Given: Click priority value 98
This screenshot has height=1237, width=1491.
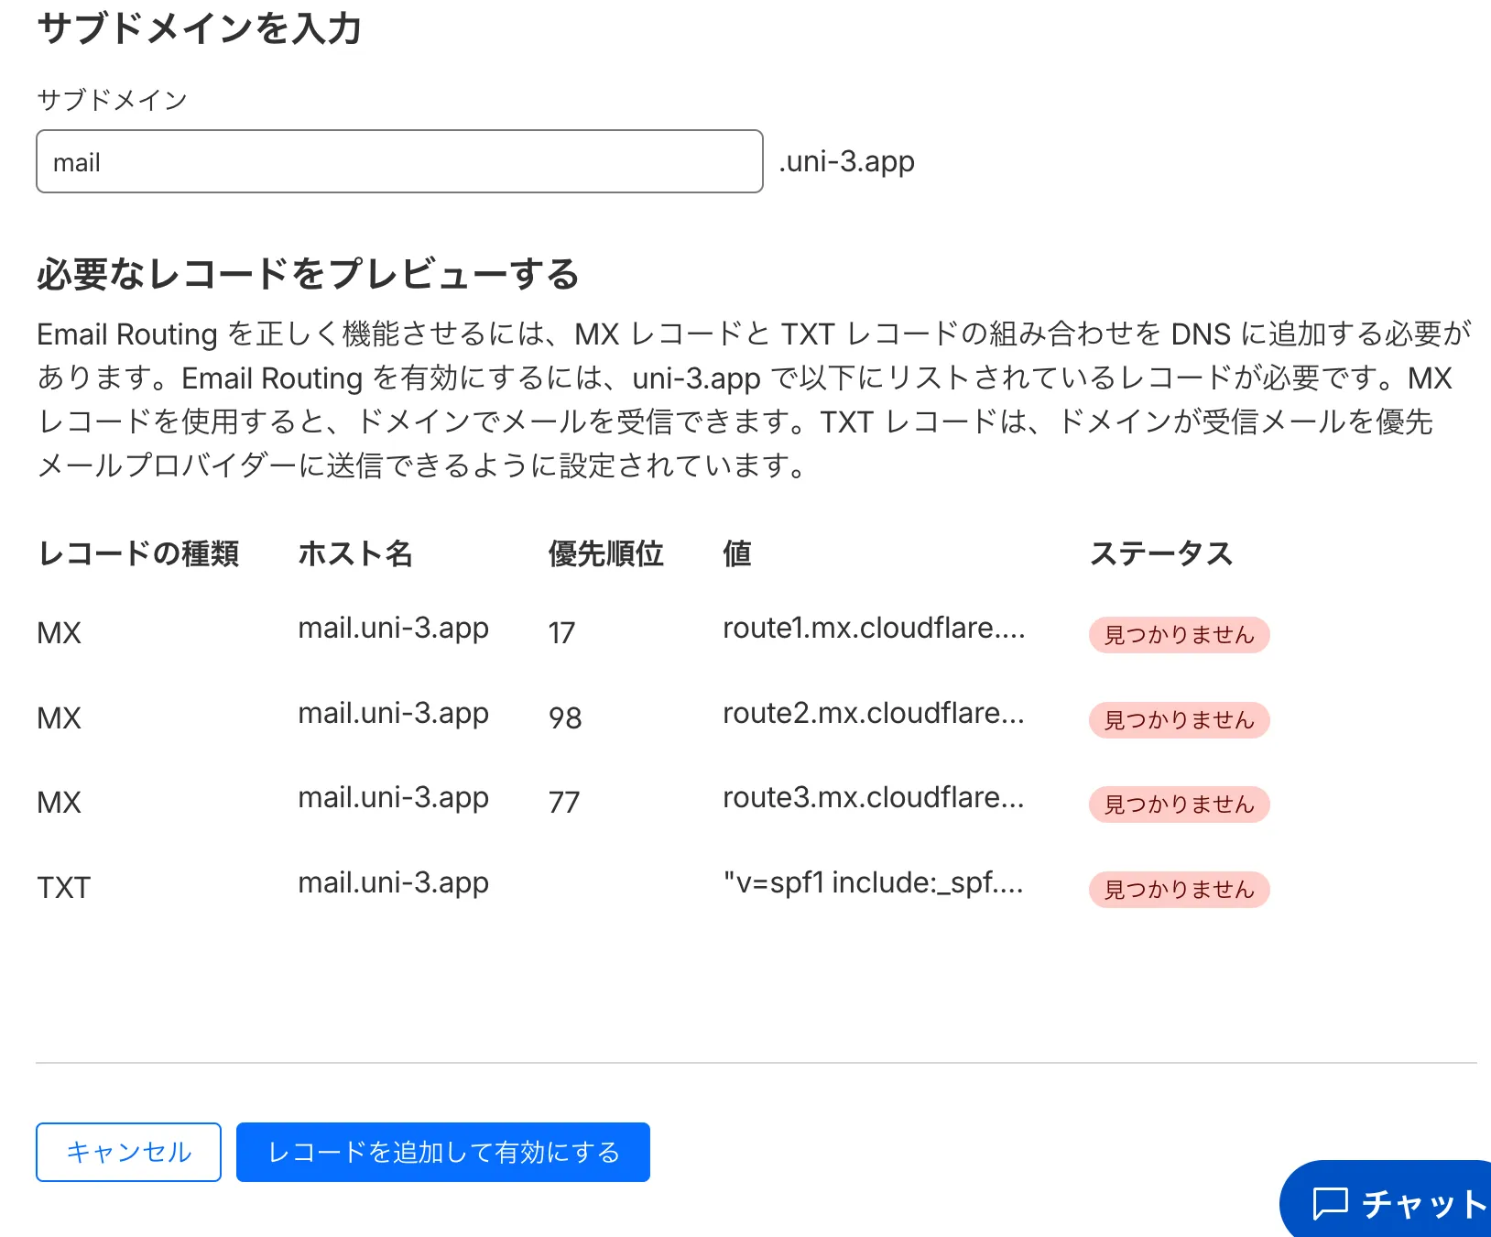Looking at the screenshot, I should [565, 717].
